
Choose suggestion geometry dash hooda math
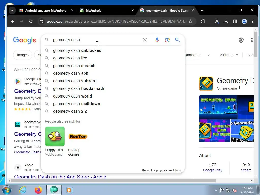click(113, 89)
